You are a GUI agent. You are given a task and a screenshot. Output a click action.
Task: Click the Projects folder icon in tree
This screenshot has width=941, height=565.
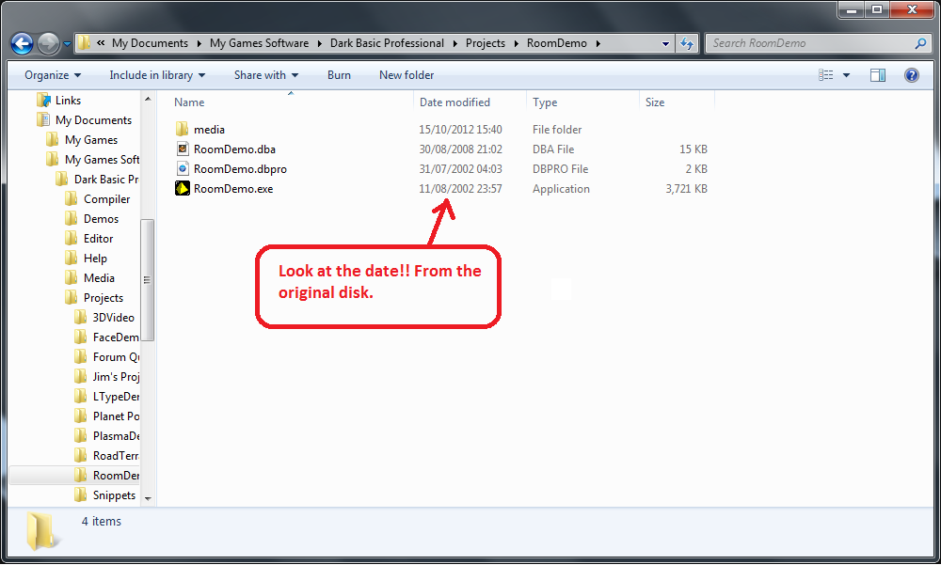(72, 298)
